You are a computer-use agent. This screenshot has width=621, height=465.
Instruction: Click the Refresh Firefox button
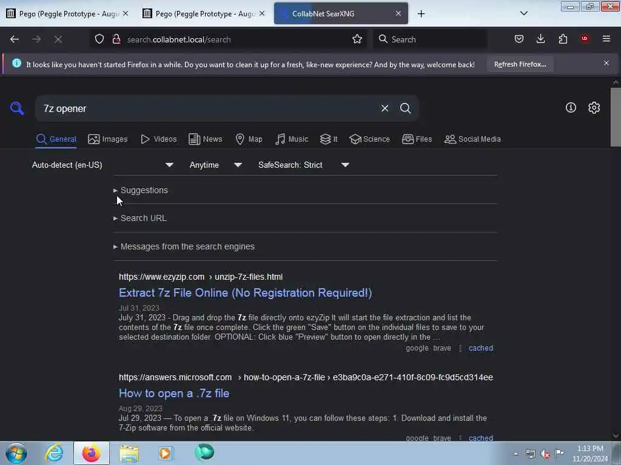tap(520, 64)
